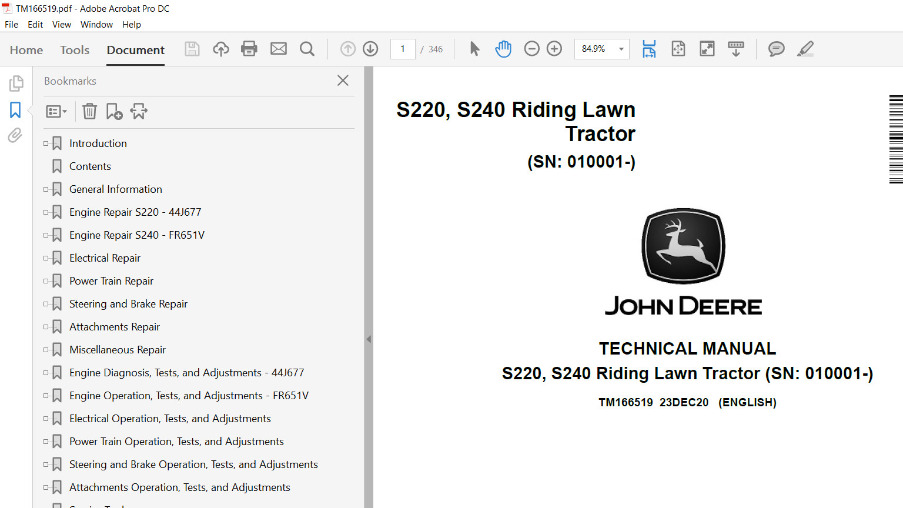Open bookmarks options dropdown menu
This screenshot has width=903, height=508.
[56, 111]
